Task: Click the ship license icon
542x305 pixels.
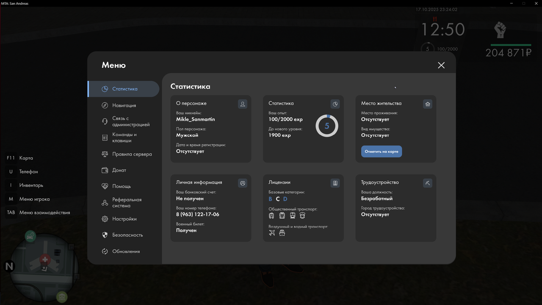Action: (282, 233)
